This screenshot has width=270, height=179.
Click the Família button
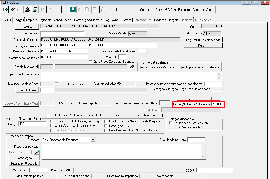(x=27, y=27)
